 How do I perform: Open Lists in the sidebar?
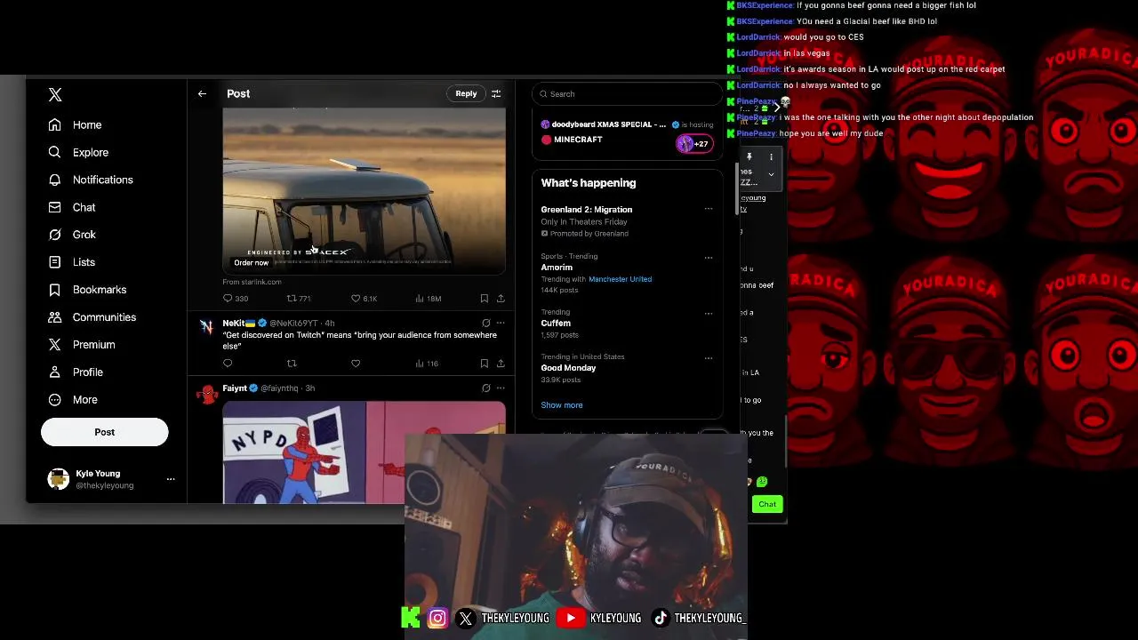click(72, 262)
